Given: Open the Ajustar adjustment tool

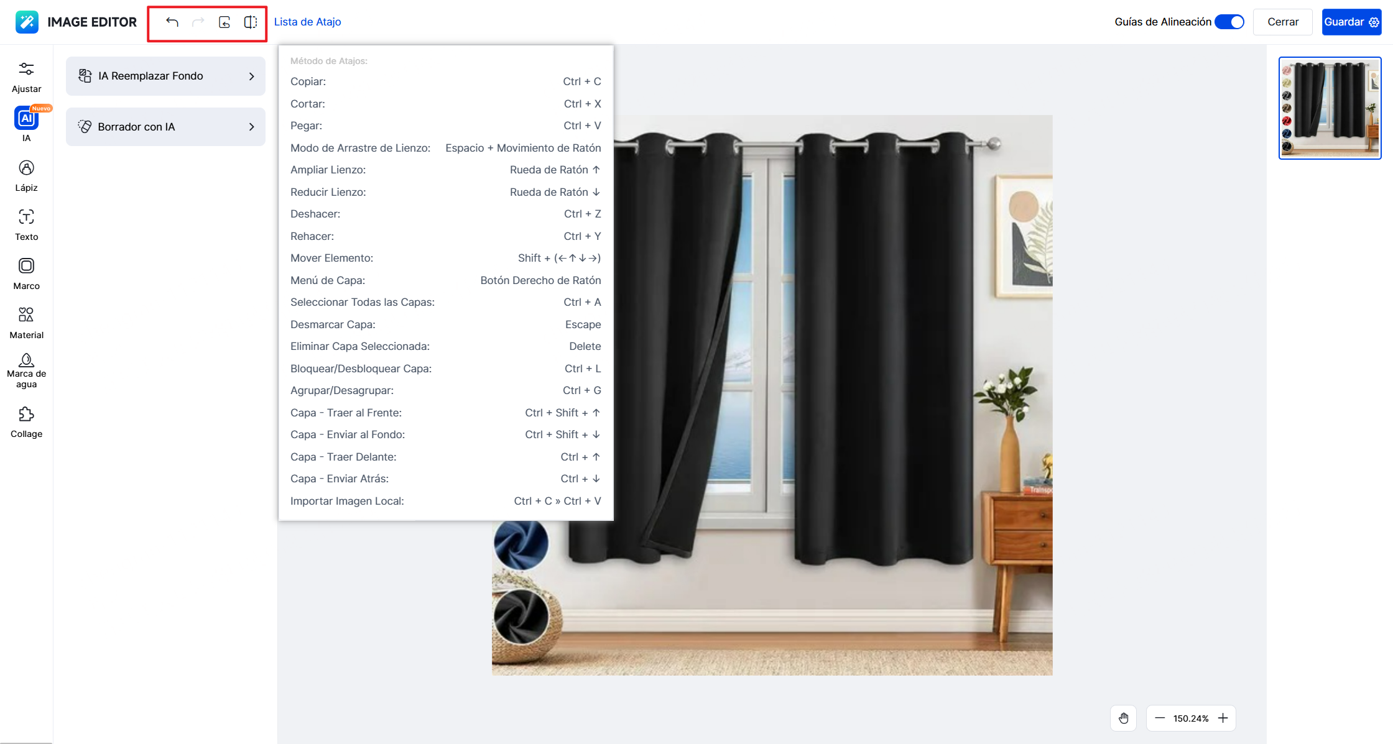Looking at the screenshot, I should (26, 76).
